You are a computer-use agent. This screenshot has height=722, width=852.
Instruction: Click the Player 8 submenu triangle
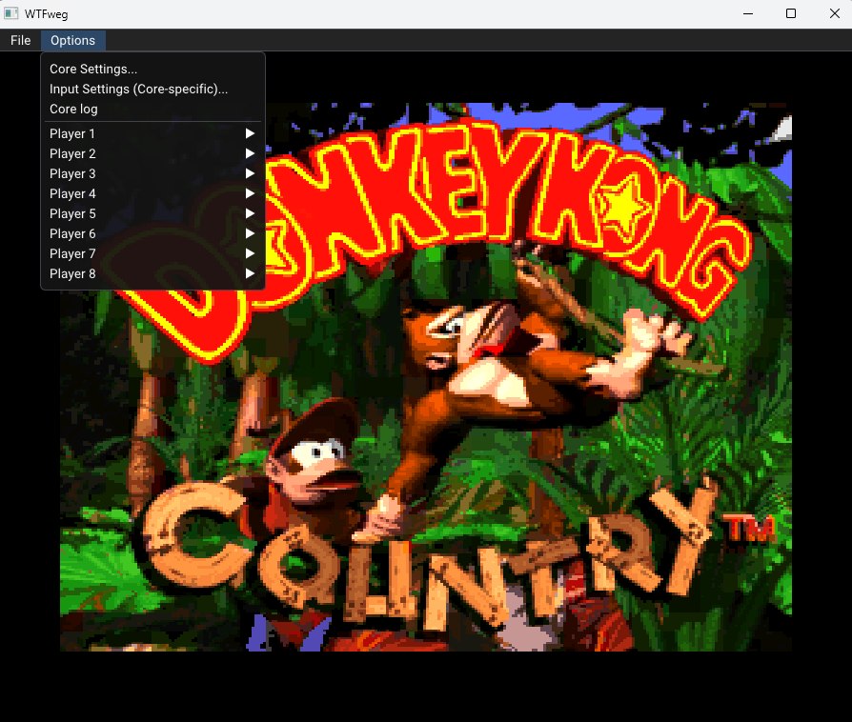tap(250, 273)
